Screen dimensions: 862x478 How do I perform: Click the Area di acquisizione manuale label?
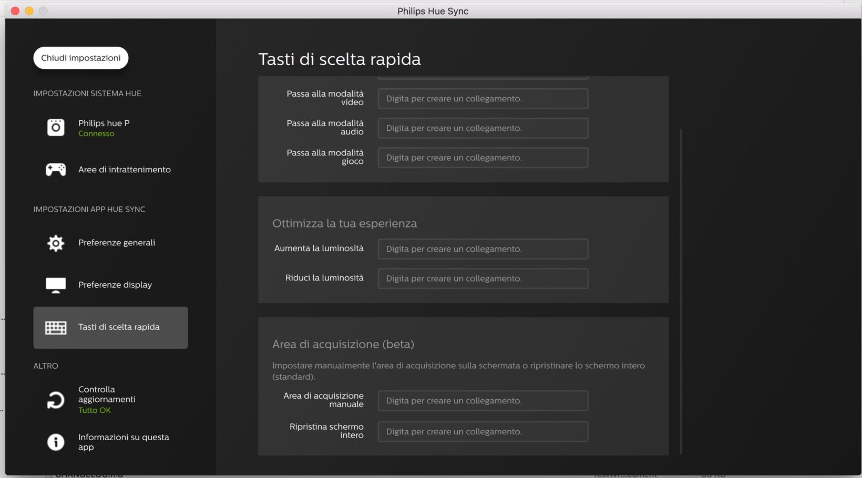[324, 400]
